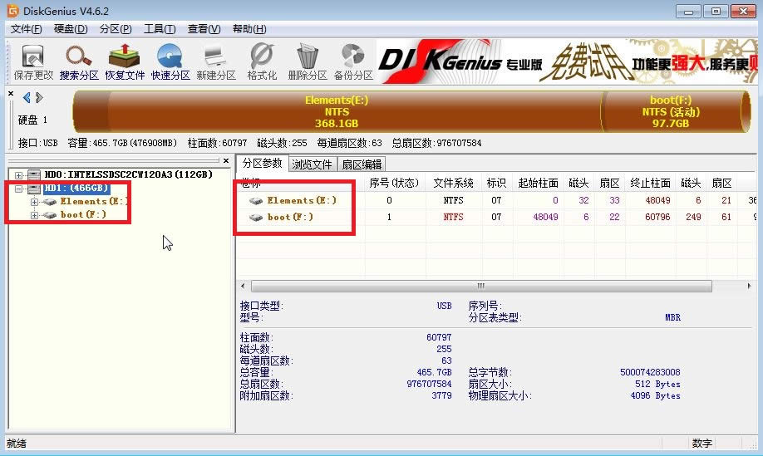This screenshot has height=456, width=763.
Task: Go to previous disk with left arrow
Action: pyautogui.click(x=27, y=98)
